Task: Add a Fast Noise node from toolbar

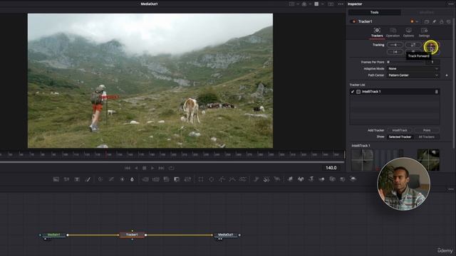Action: [x=66, y=179]
